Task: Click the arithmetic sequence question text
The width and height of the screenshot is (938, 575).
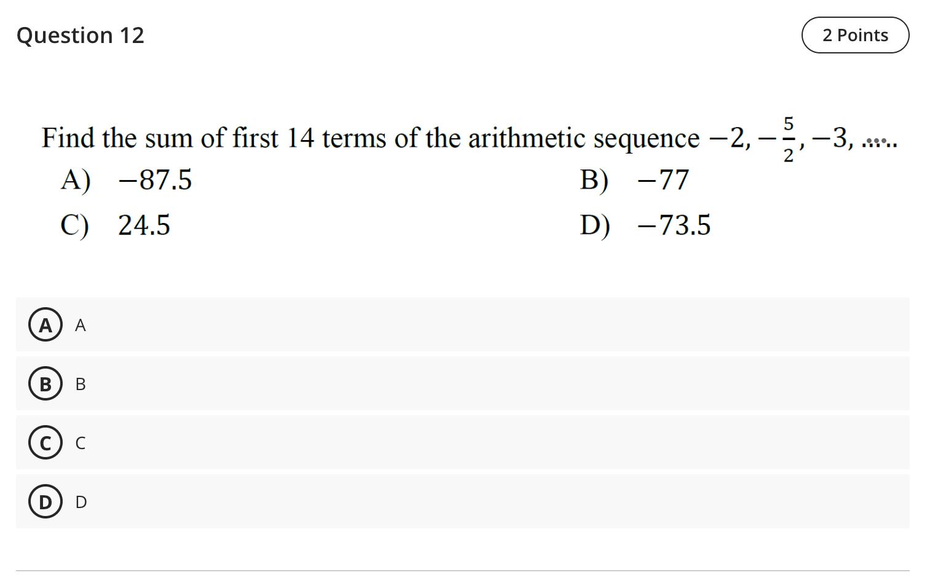Action: pos(369,138)
